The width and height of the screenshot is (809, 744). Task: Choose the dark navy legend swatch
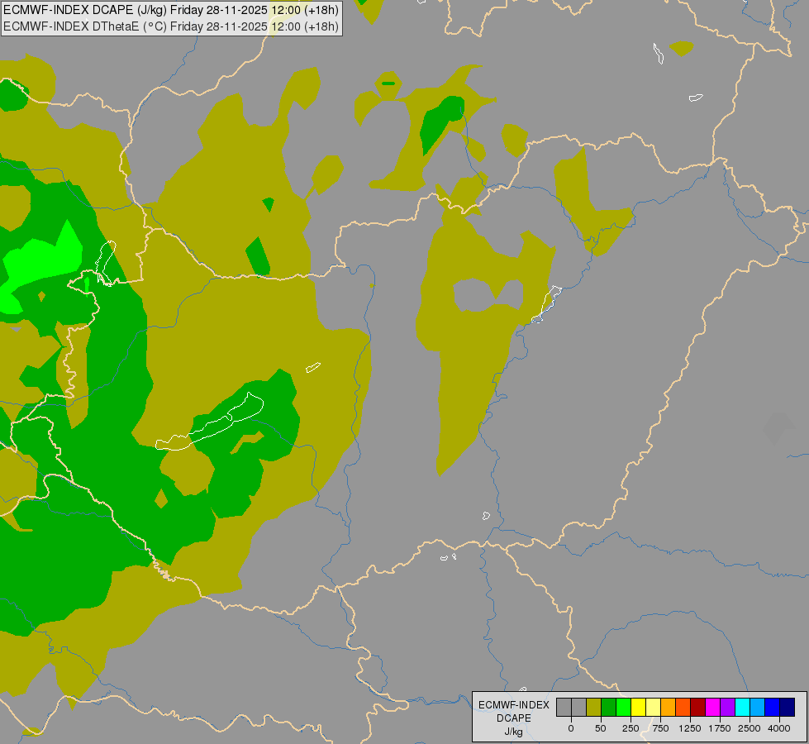pos(787,707)
